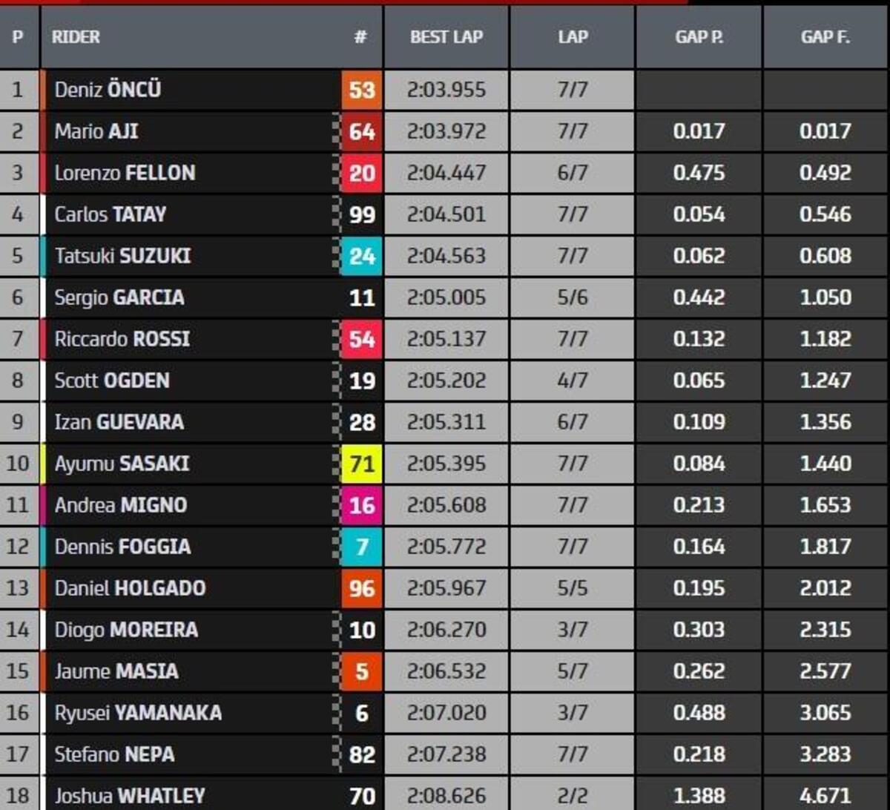Select rider Izan GUEVARA's name
890x810 pixels.
click(119, 423)
